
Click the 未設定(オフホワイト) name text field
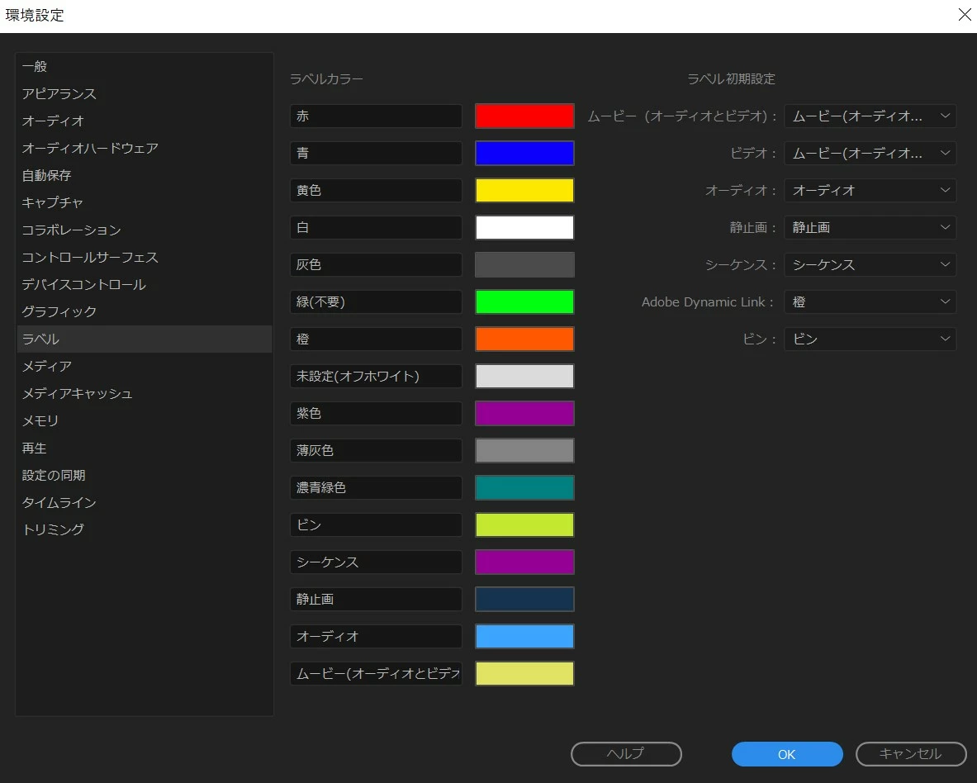coord(376,377)
